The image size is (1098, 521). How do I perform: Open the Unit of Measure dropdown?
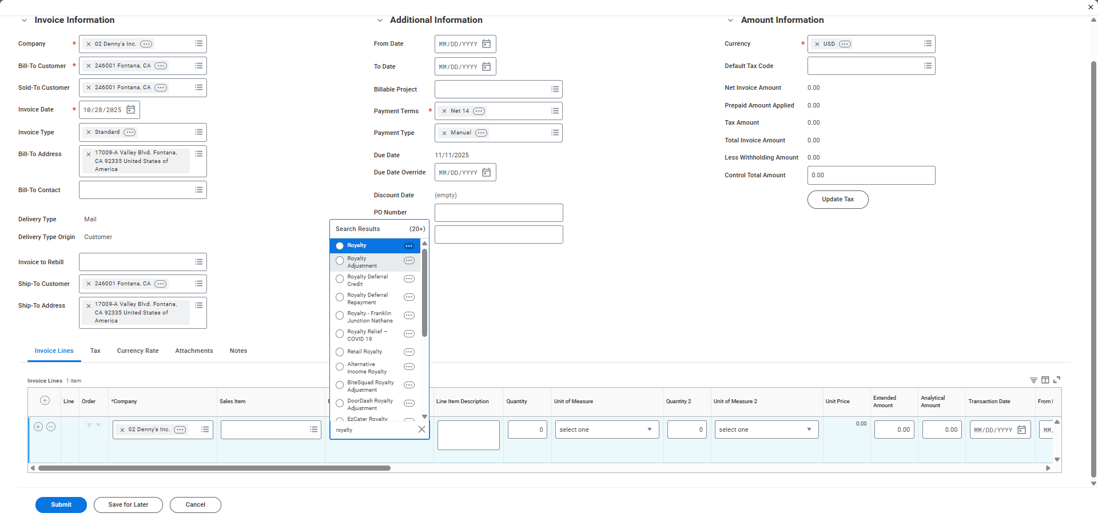click(x=606, y=429)
